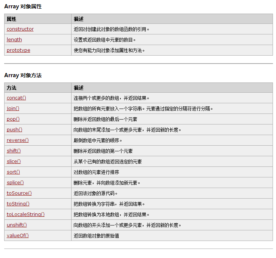Click description '删除并返回数组的第一个元素'
Image resolution: width=276 pixels, height=258 pixels.
point(103,151)
